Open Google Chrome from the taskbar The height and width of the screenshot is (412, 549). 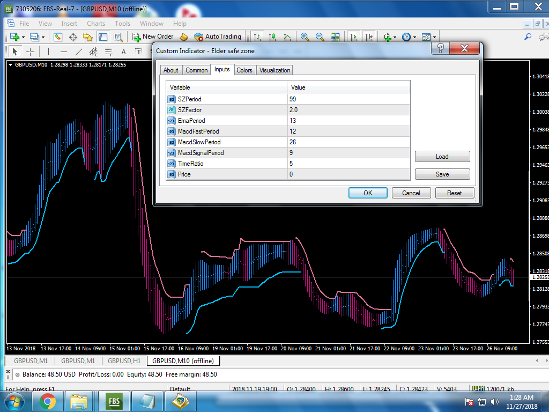48,401
